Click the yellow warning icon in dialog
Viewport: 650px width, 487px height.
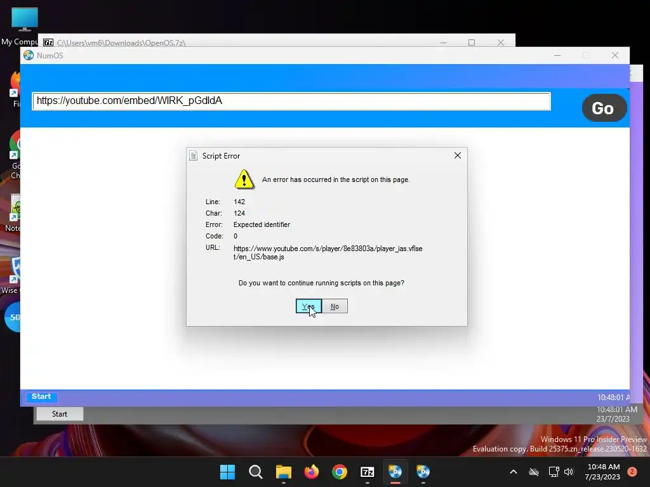pyautogui.click(x=244, y=179)
